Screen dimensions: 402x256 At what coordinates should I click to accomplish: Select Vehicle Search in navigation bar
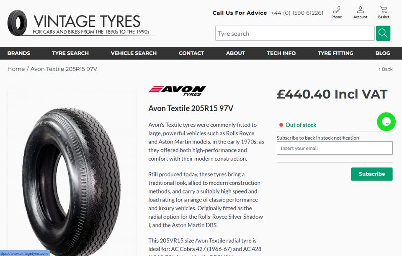tap(134, 53)
